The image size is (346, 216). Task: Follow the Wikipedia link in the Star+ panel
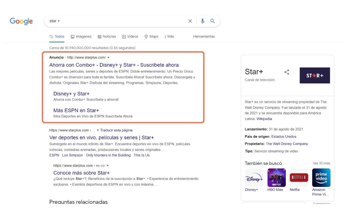[264, 119]
